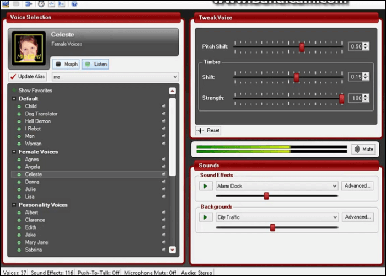Click the Timbre Shift slider handle
Image resolution: width=386 pixels, height=276 pixels.
297,77
